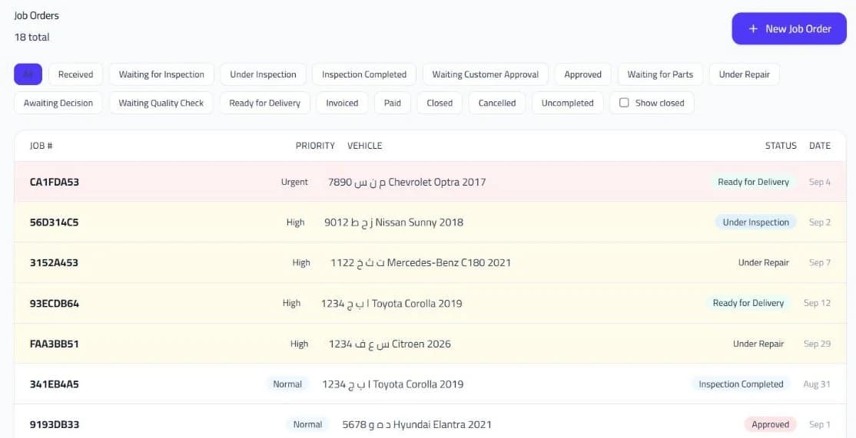Enable the Show closed checkbox
The width and height of the screenshot is (856, 438).
tap(624, 103)
